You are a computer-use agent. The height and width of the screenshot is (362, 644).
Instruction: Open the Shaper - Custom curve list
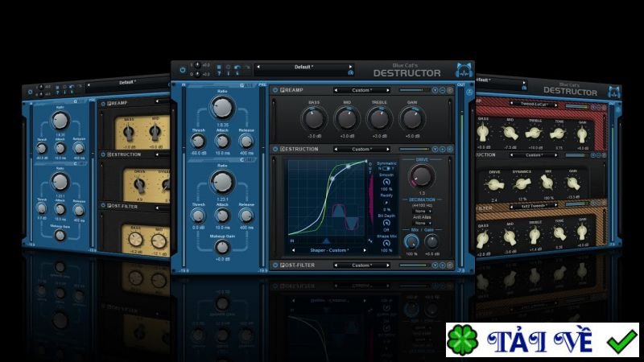[329, 250]
